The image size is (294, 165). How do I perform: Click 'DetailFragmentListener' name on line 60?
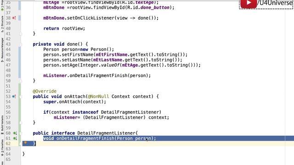[x=106, y=133]
